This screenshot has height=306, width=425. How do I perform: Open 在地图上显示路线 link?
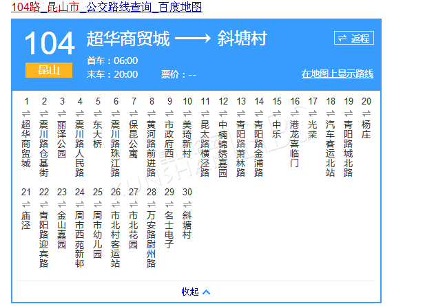pos(338,74)
